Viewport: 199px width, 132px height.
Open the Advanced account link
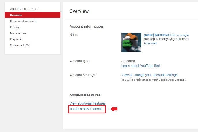coord(150,43)
